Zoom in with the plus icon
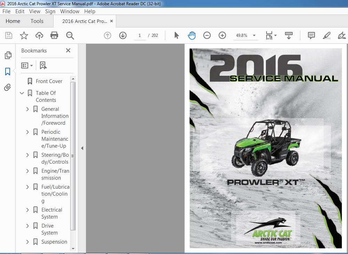Screen dimensions: 348x254 (x=222, y=35)
